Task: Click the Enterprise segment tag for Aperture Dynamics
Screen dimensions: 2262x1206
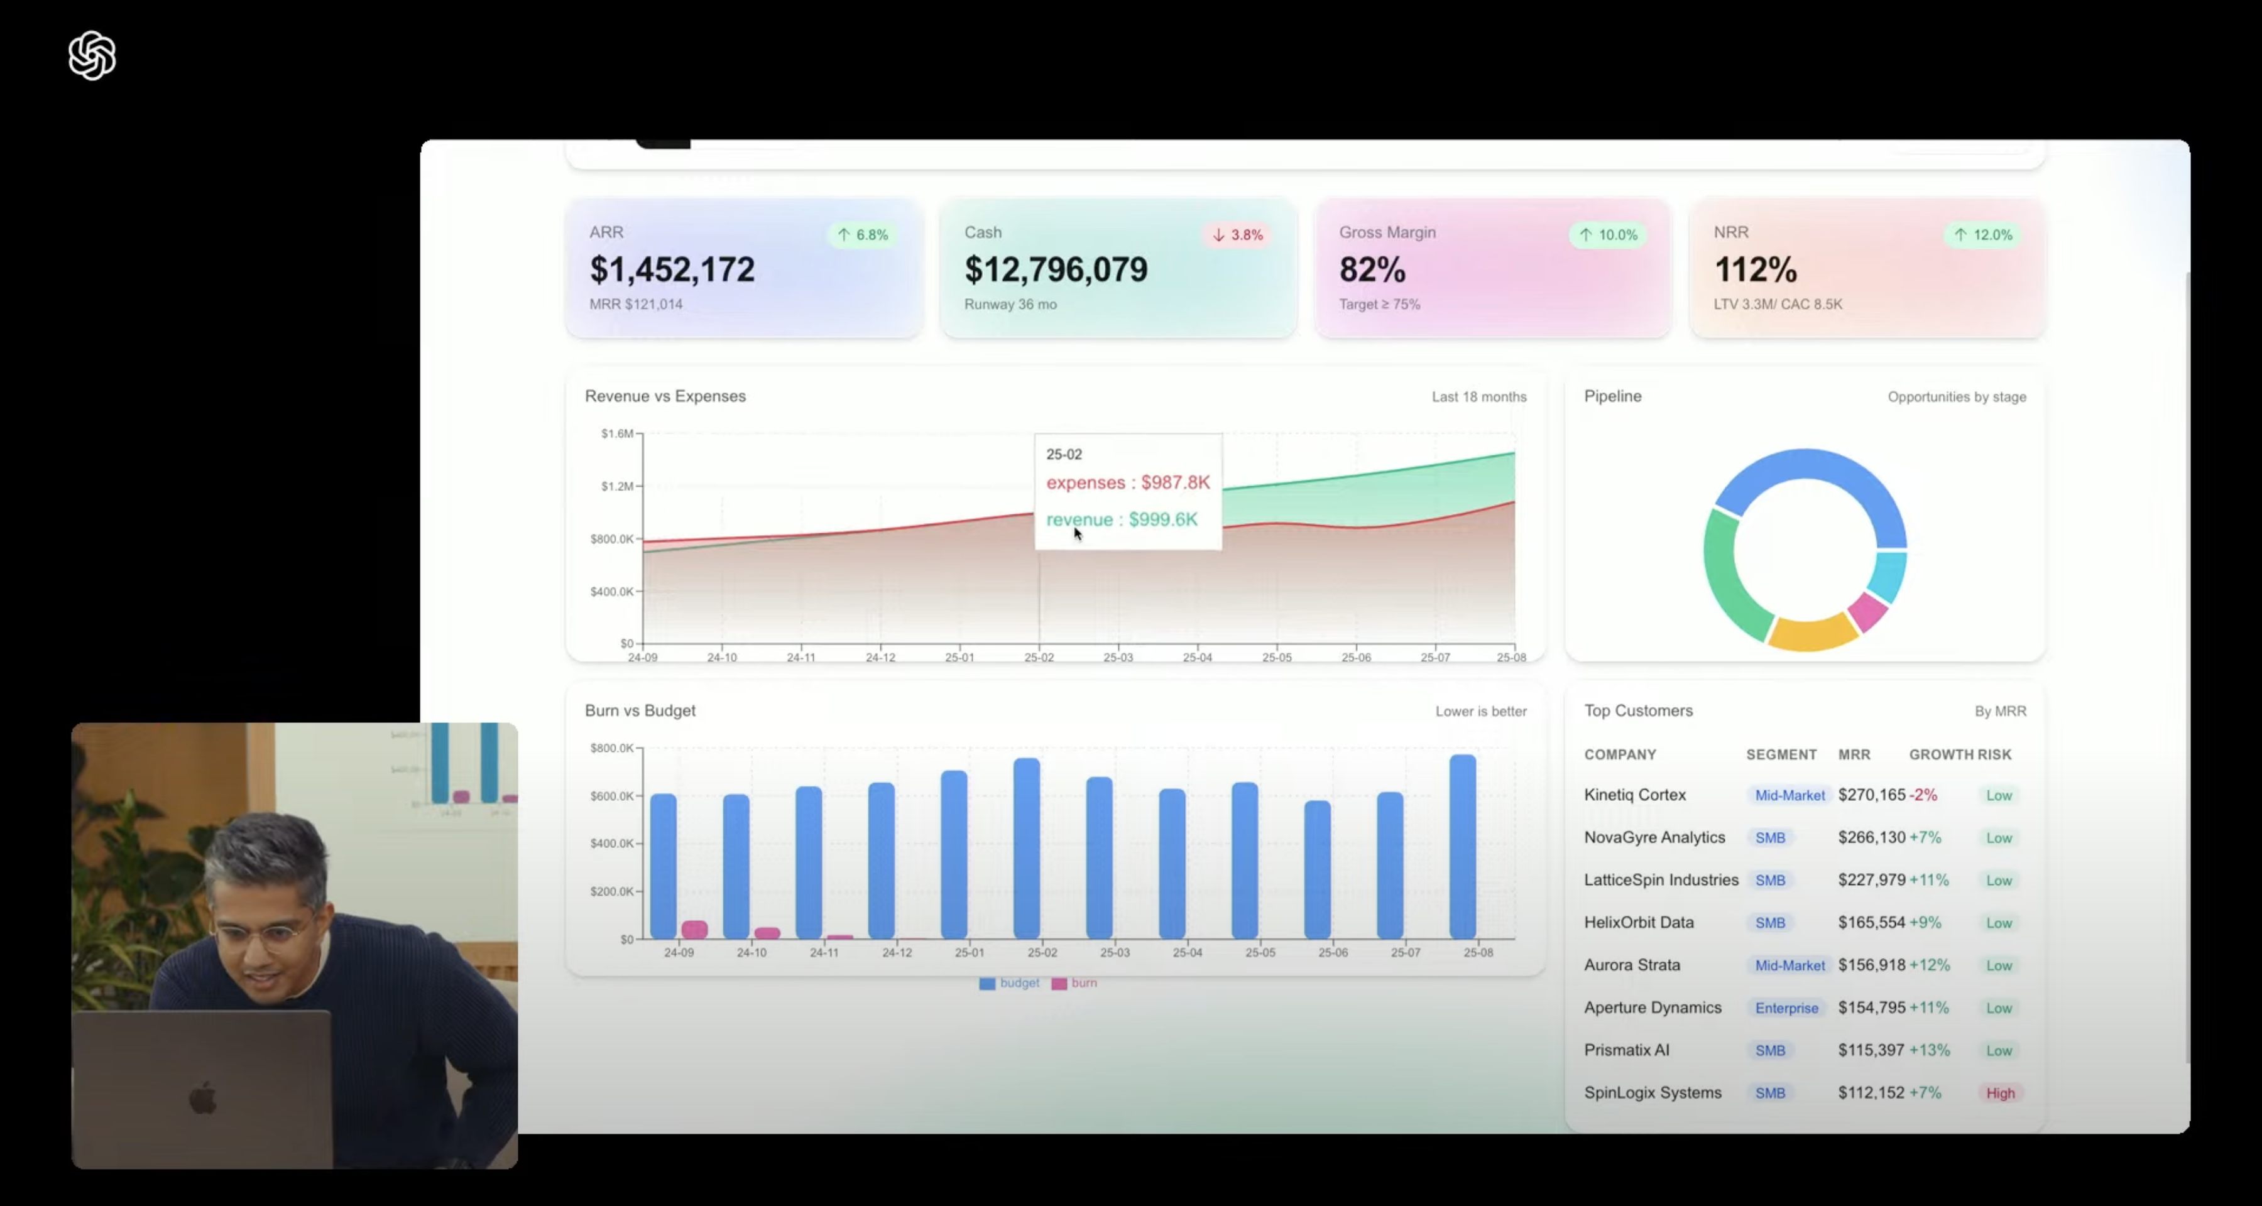Action: pos(1786,1009)
